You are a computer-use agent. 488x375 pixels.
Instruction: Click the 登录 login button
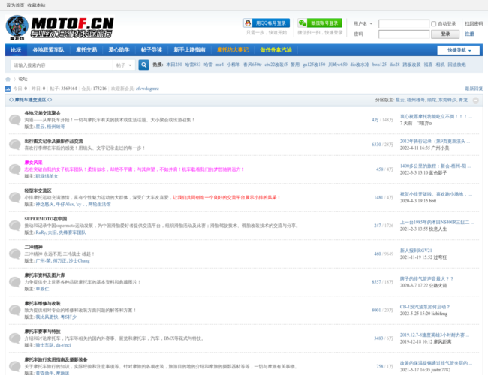point(445,34)
